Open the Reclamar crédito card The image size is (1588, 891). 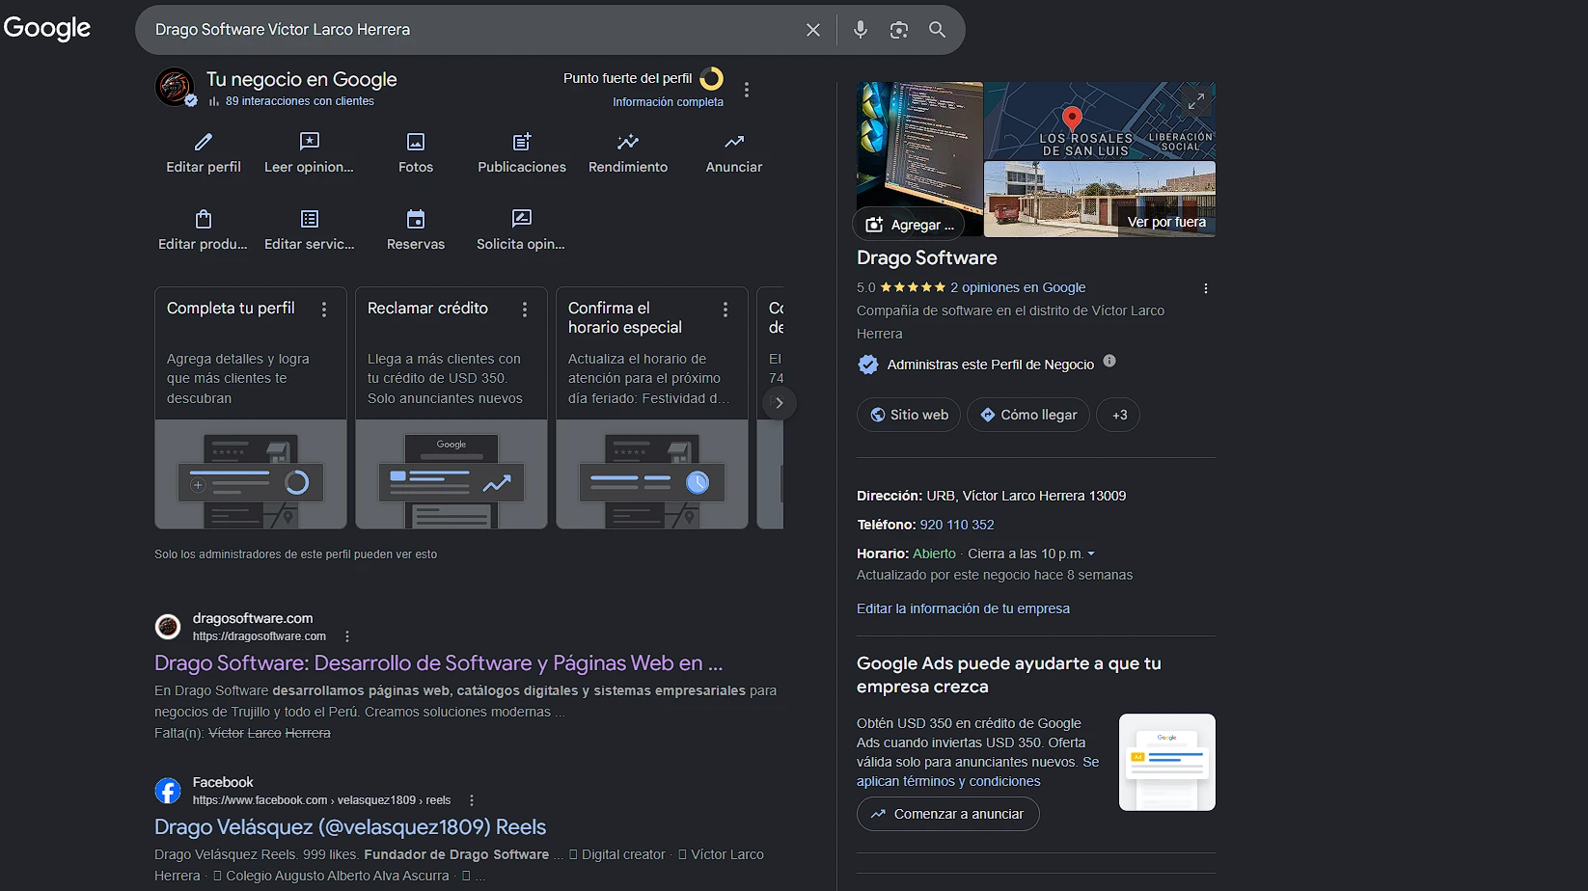tap(452, 408)
